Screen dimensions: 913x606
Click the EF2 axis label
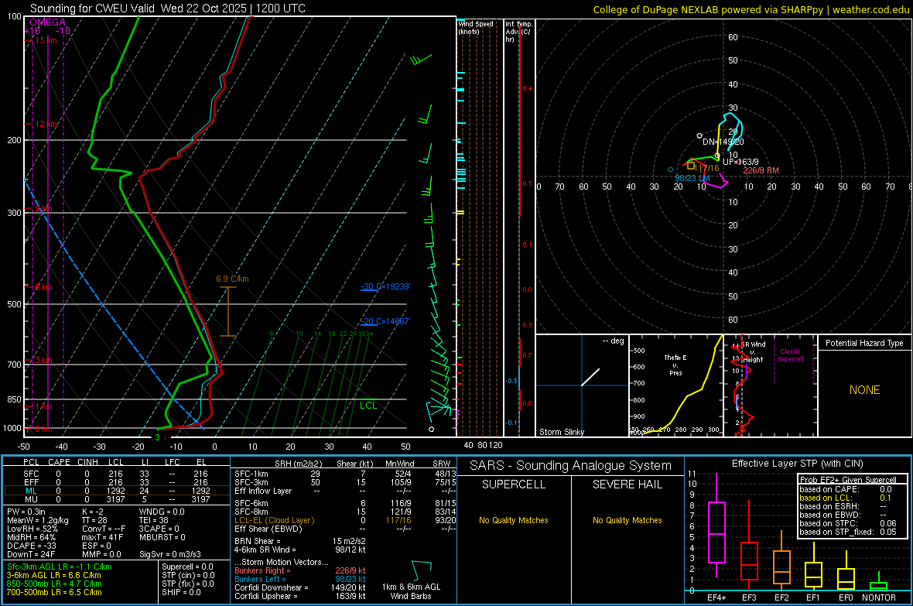[781, 597]
